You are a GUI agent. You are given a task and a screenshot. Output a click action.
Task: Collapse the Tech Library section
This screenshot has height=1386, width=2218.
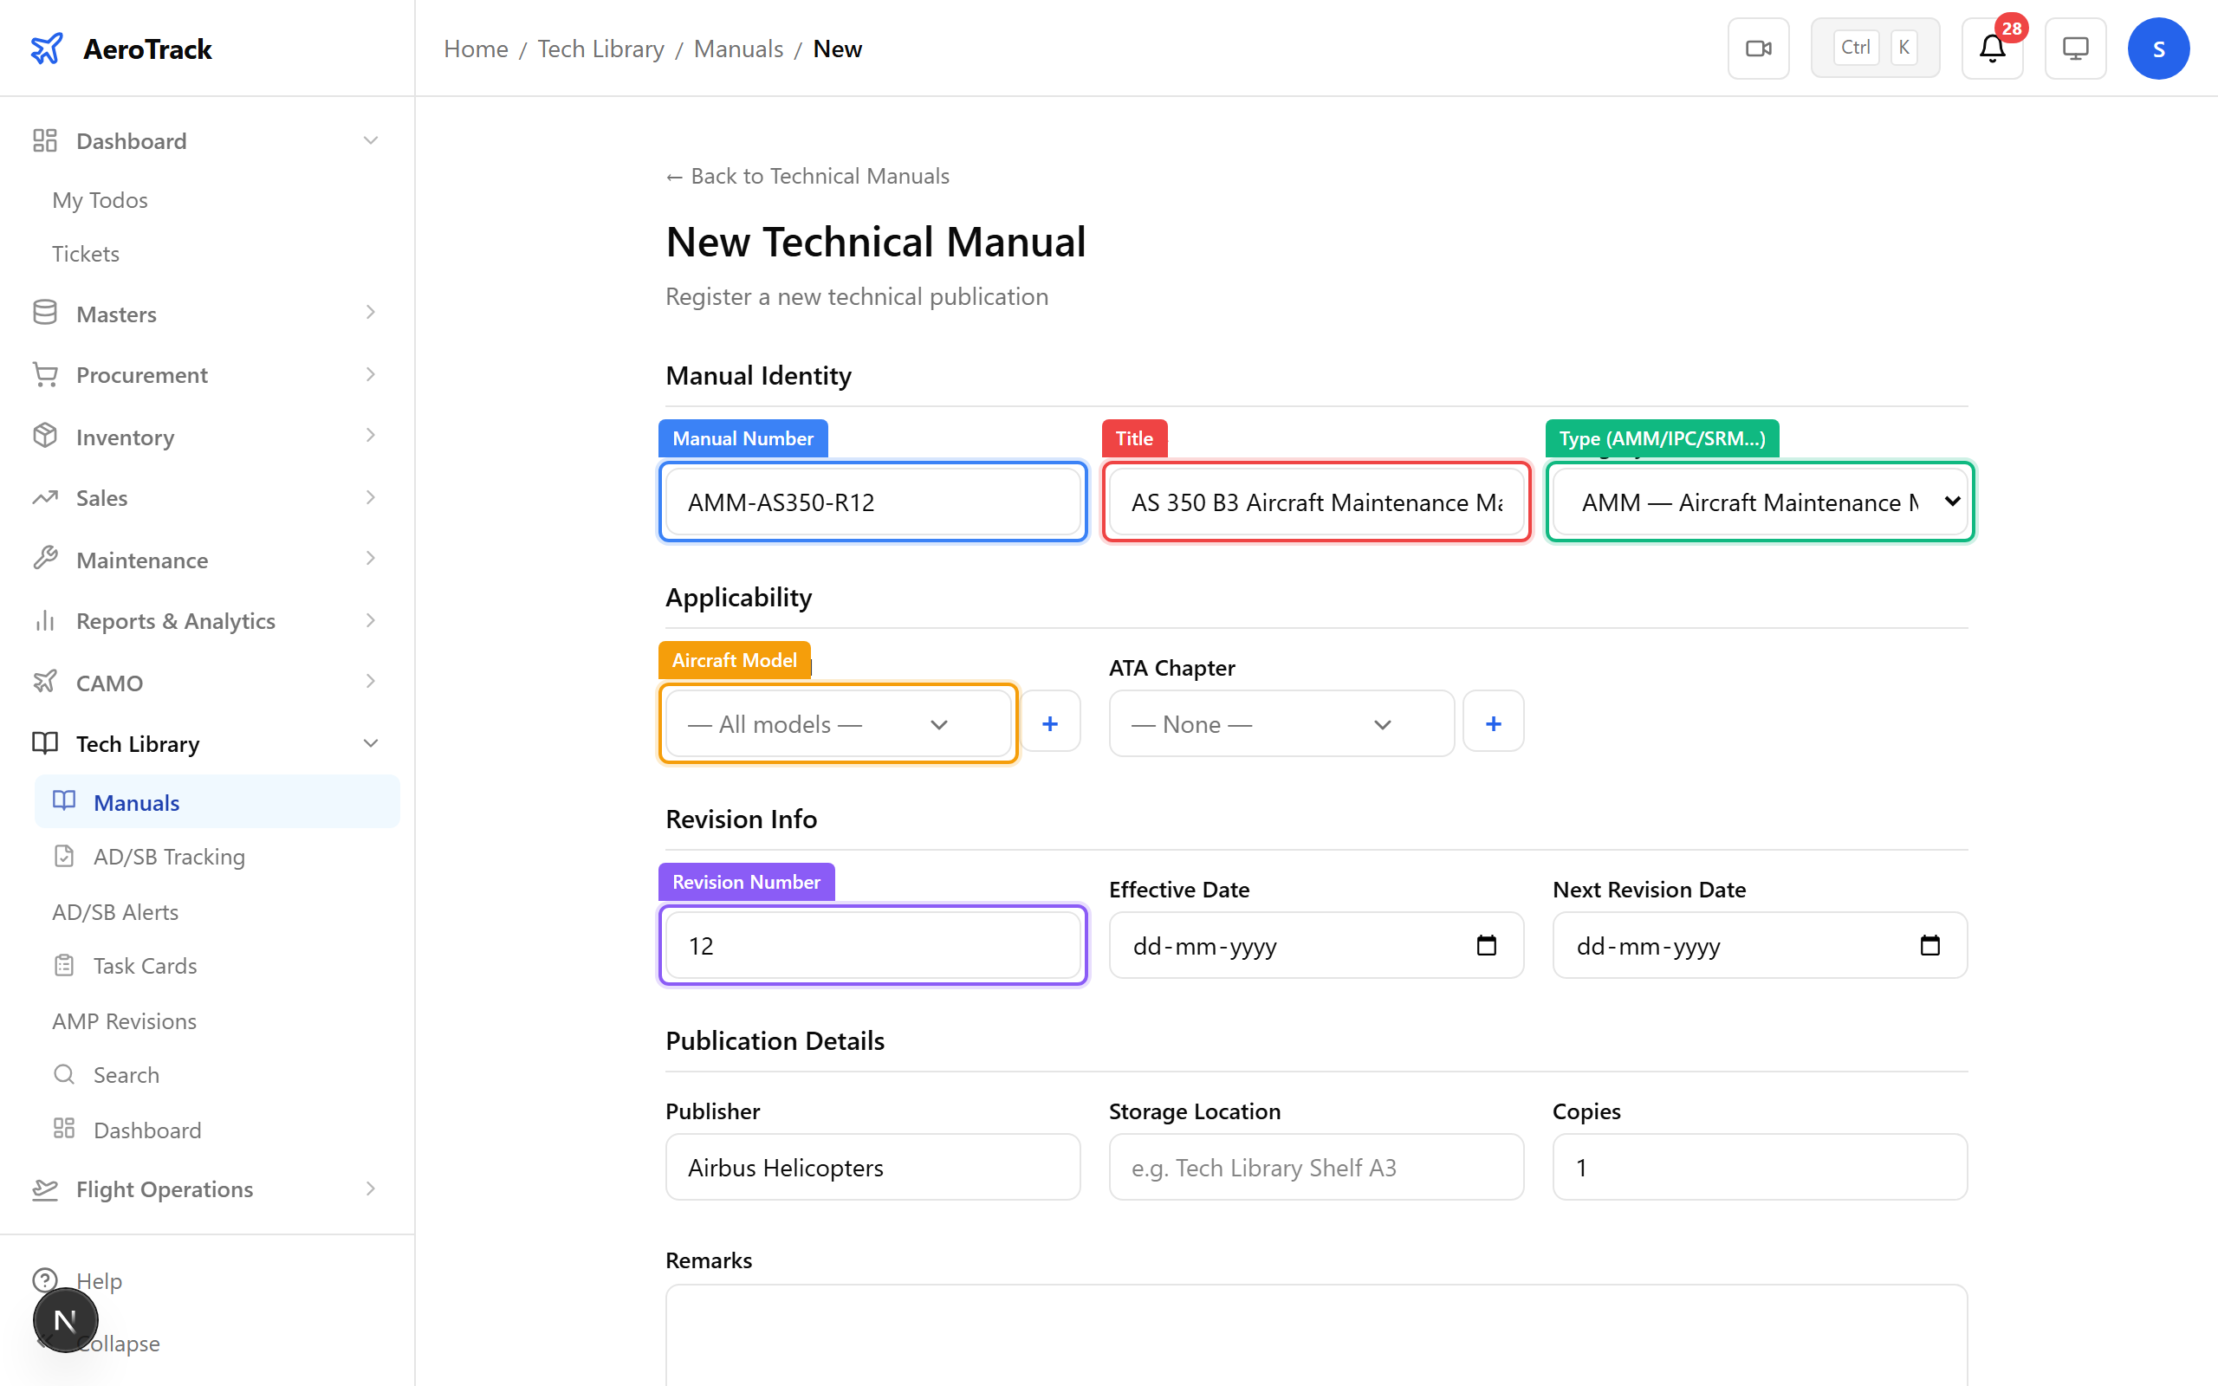[x=370, y=743]
